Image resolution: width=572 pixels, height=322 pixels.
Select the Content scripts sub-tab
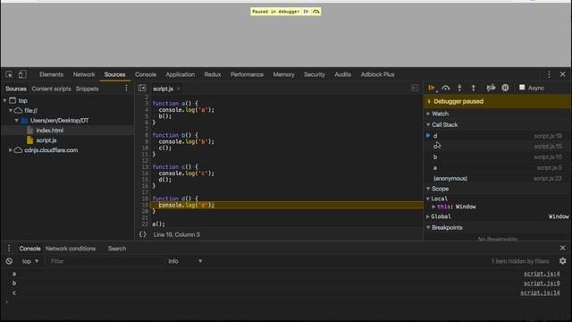[x=52, y=89]
